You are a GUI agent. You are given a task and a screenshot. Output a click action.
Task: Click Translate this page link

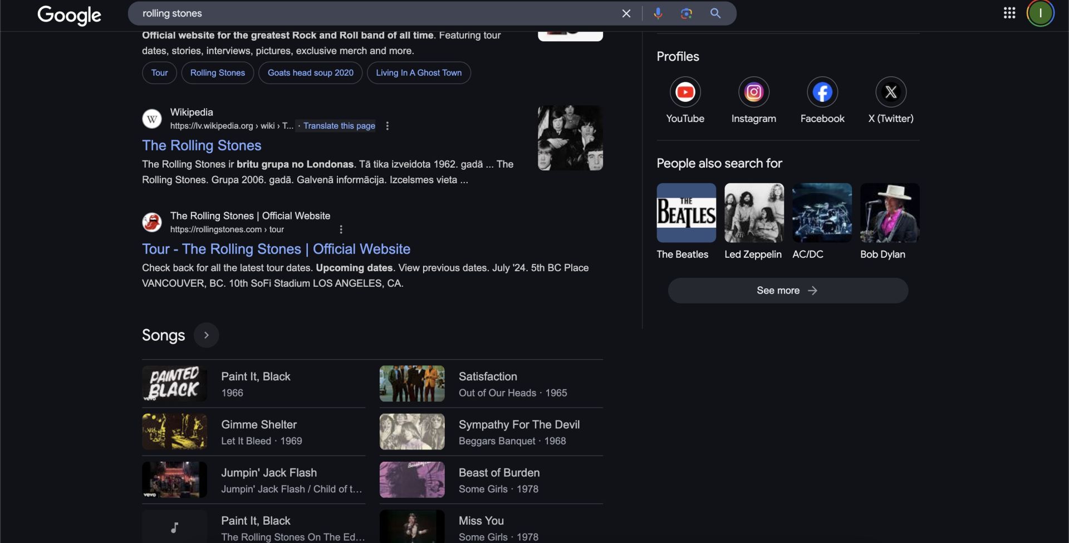[339, 126]
